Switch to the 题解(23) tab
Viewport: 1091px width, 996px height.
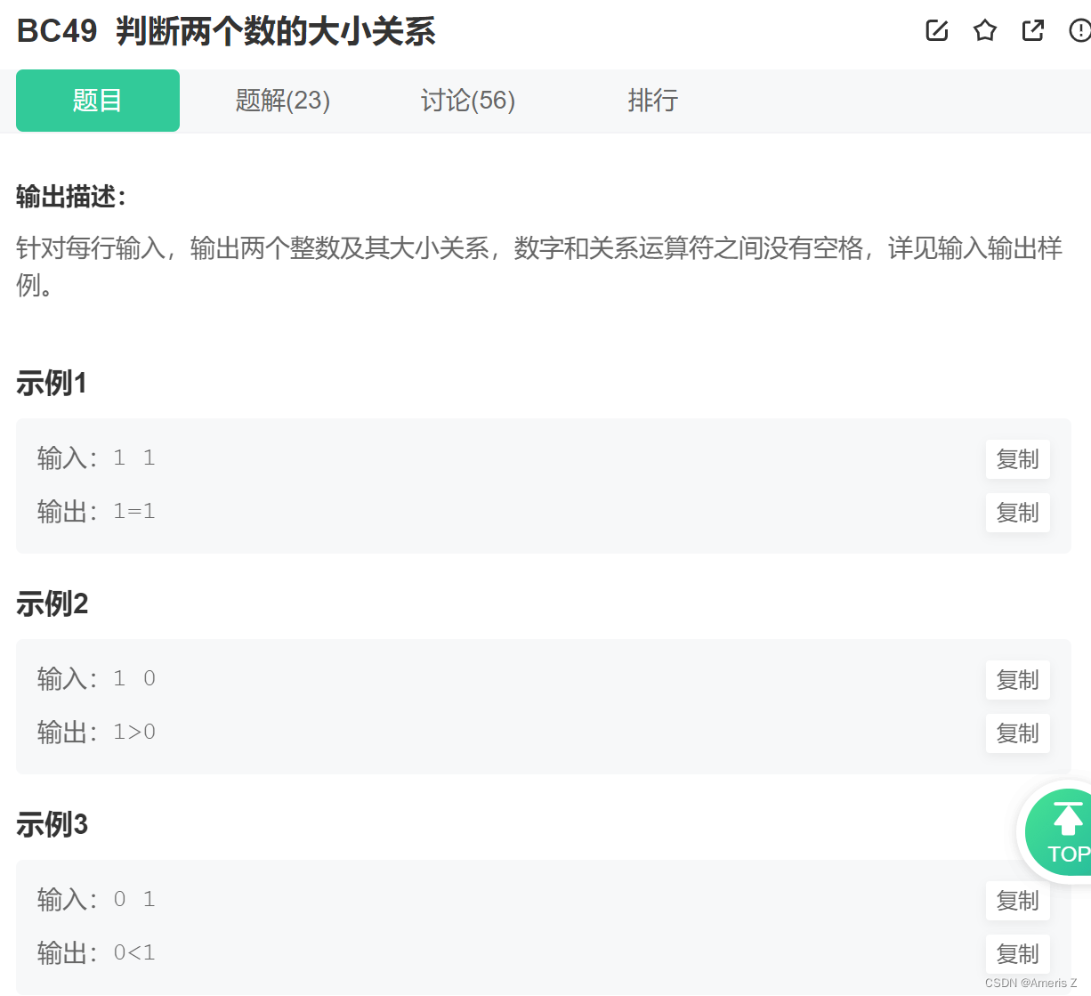[x=282, y=101]
